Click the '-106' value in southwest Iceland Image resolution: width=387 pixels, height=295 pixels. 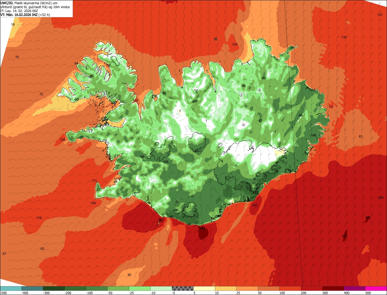pyautogui.click(x=165, y=162)
